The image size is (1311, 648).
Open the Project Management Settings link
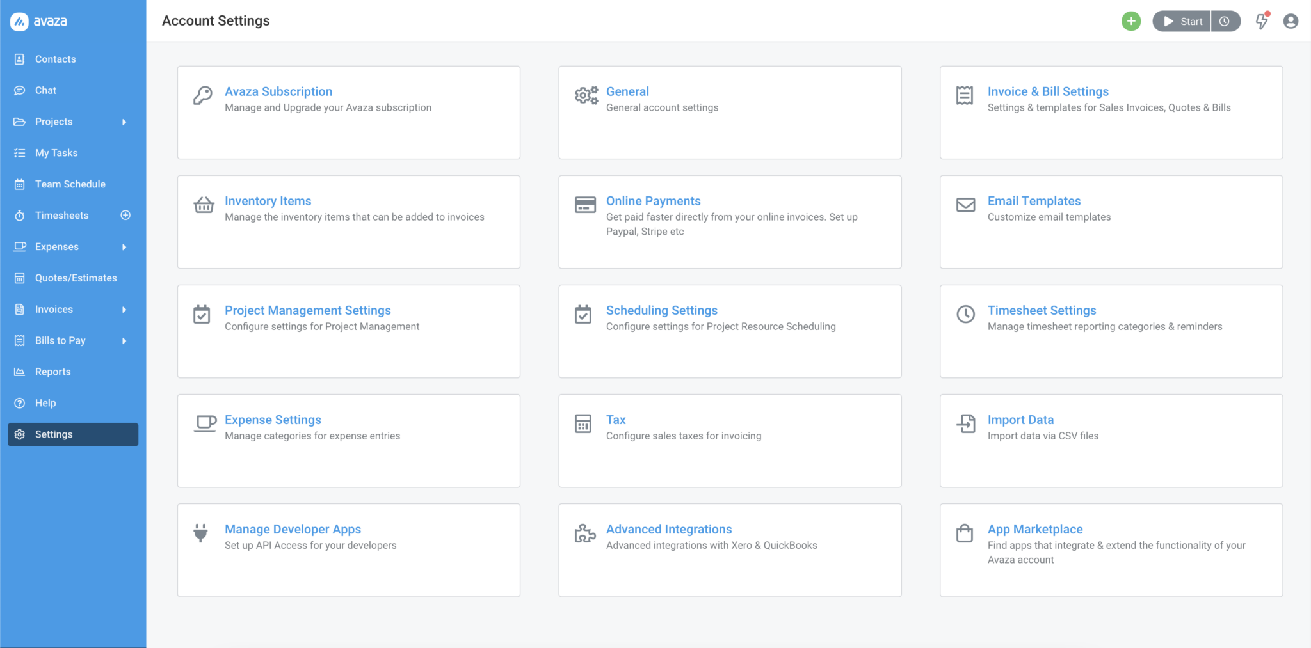[307, 310]
